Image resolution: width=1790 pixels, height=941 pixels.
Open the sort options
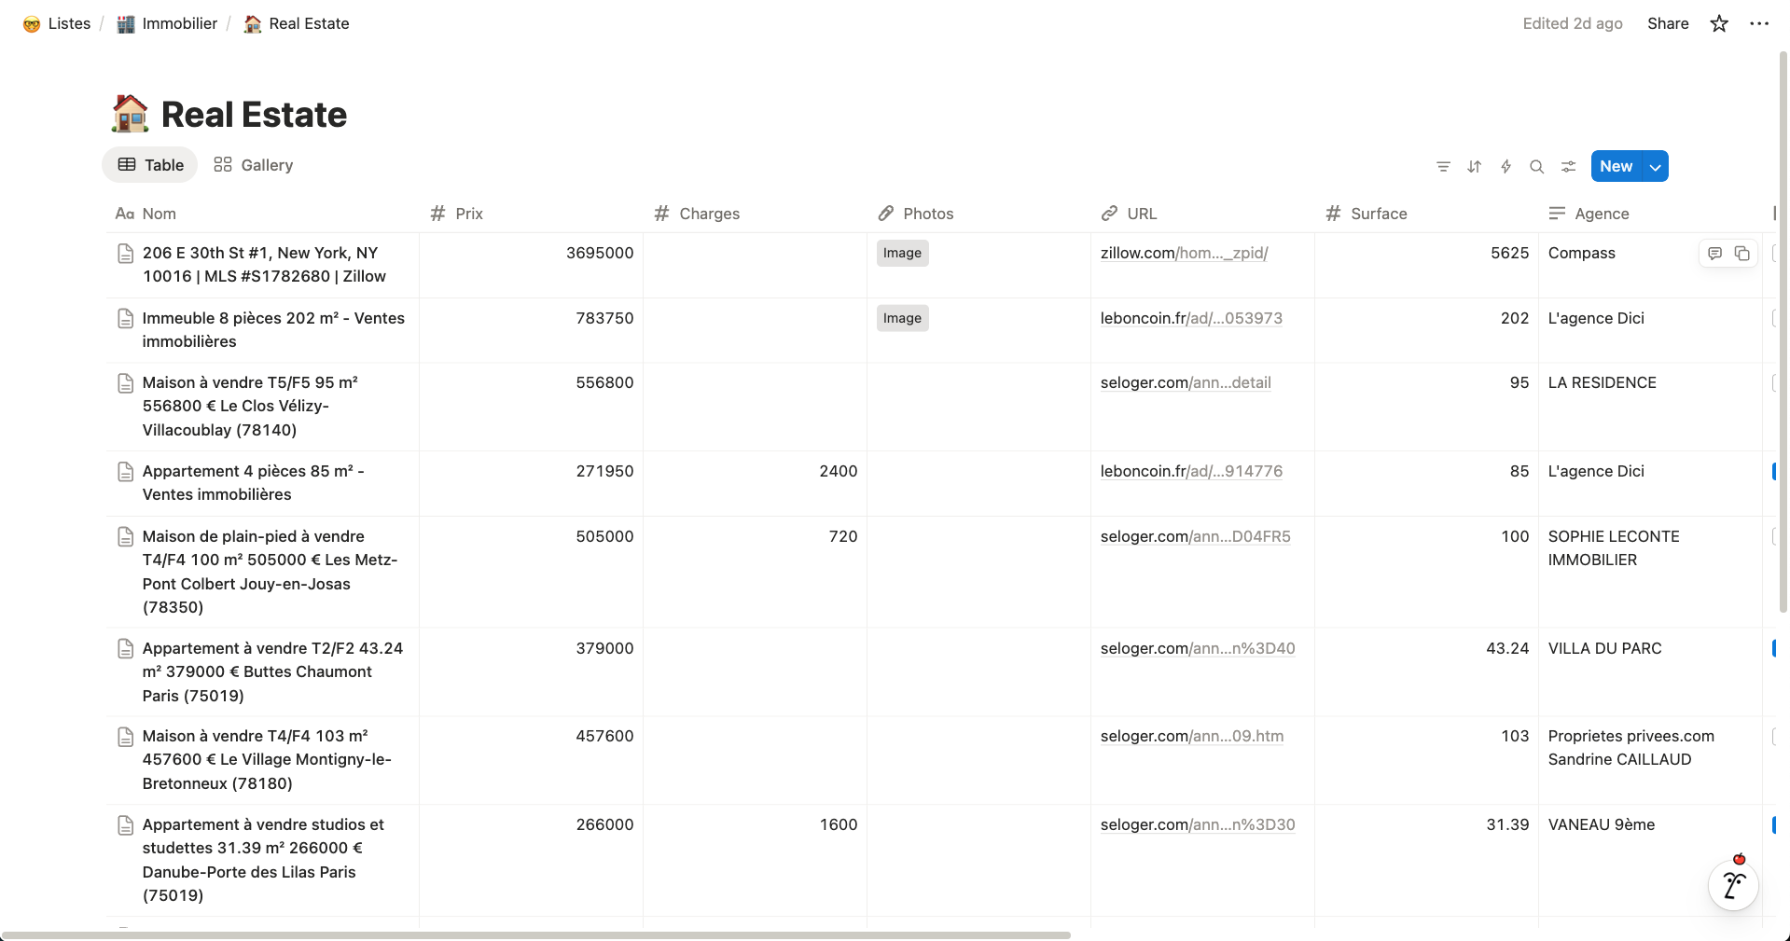tap(1474, 166)
